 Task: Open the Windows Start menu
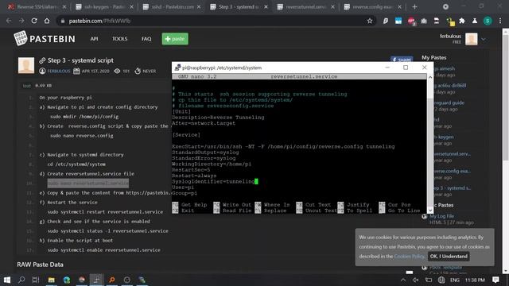click(x=7, y=280)
